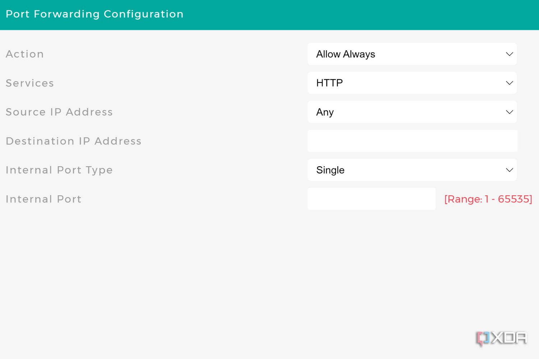Open the Source IP Address dropdown showing Any
Viewport: 539px width, 359px height.
click(412, 112)
